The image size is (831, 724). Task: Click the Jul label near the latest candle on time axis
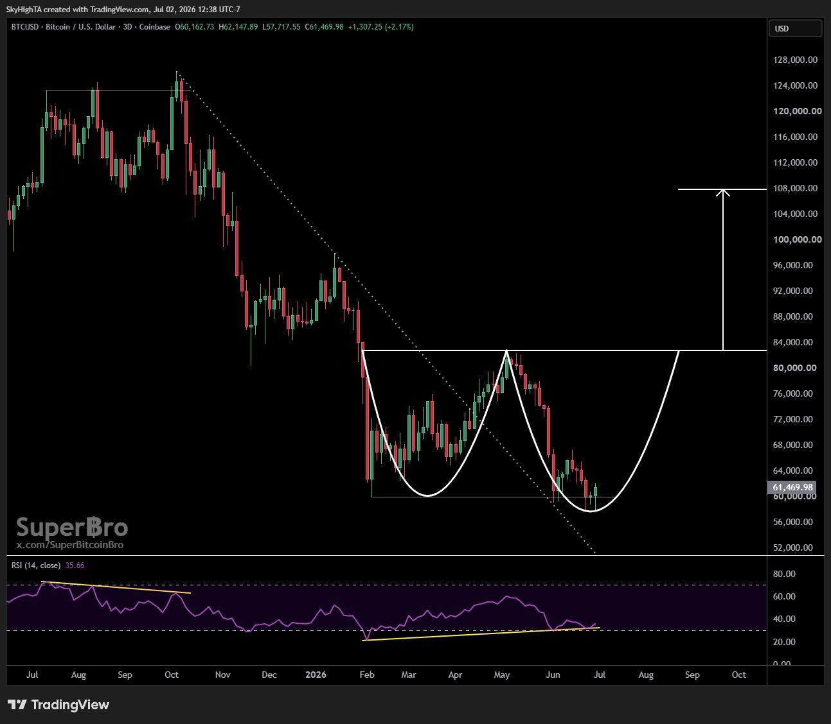pos(599,675)
